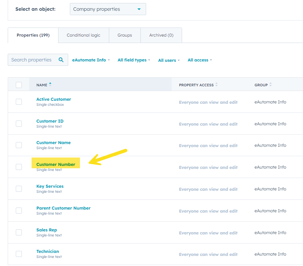Open the Customer ID property

click(x=50, y=121)
